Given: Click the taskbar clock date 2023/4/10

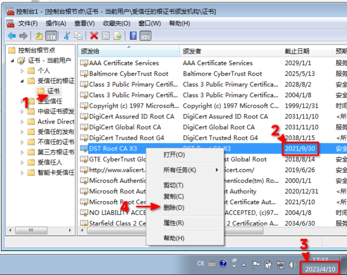Looking at the screenshot, I should pyautogui.click(x=320, y=269).
